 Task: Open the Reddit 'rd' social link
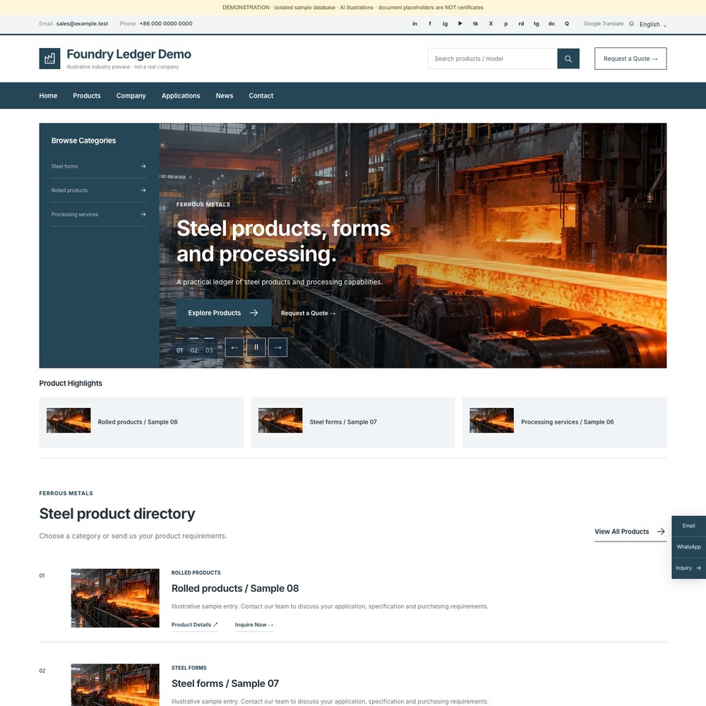point(521,24)
